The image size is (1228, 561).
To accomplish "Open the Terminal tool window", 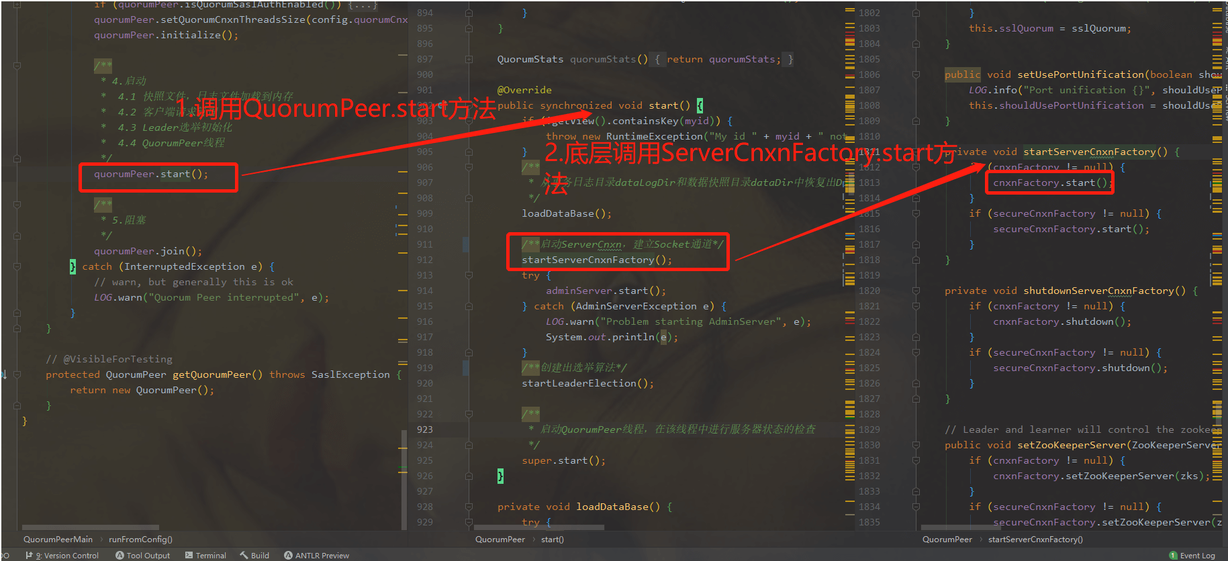I will 205,555.
